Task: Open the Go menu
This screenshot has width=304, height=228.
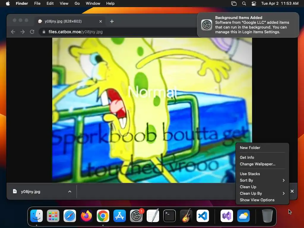Action: (x=77, y=4)
